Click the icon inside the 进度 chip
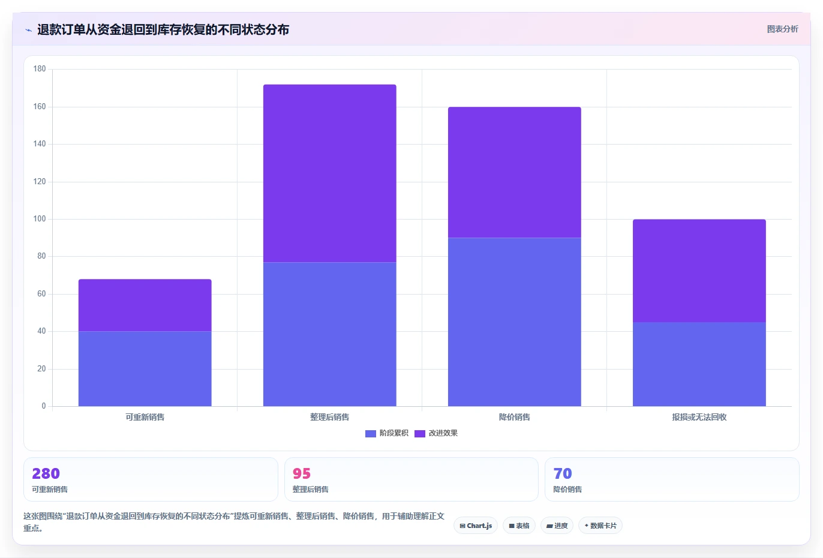Viewport: 823px width, 558px height. point(549,526)
